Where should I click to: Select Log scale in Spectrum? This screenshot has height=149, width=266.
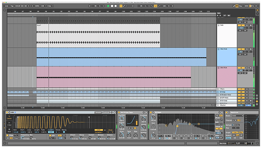[237, 135]
